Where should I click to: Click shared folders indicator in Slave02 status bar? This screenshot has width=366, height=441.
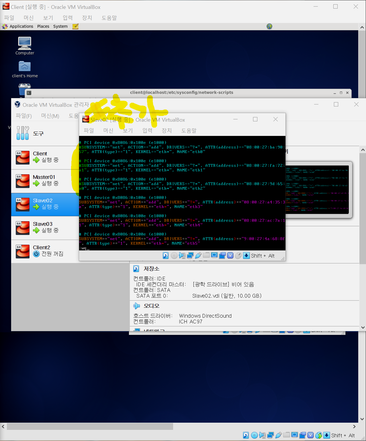click(x=206, y=256)
